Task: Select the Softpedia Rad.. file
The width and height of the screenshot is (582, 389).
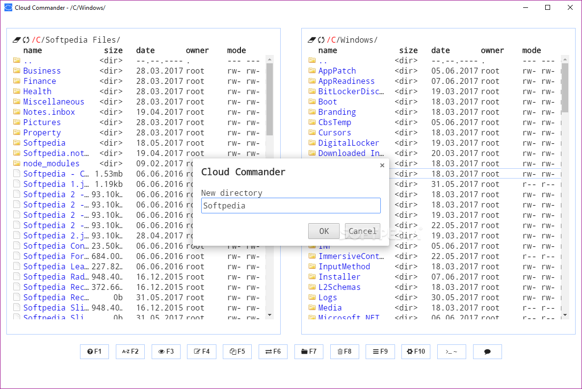Action: (56, 277)
